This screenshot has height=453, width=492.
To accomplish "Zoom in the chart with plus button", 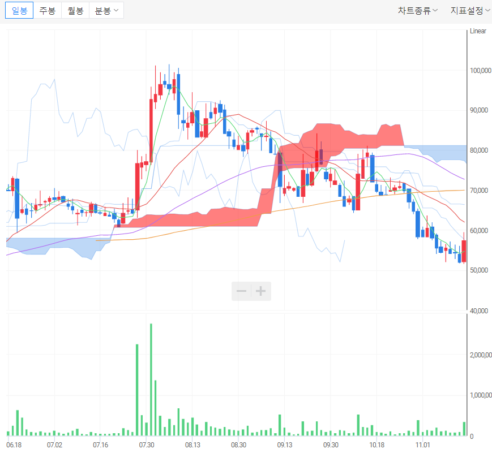I will [261, 291].
